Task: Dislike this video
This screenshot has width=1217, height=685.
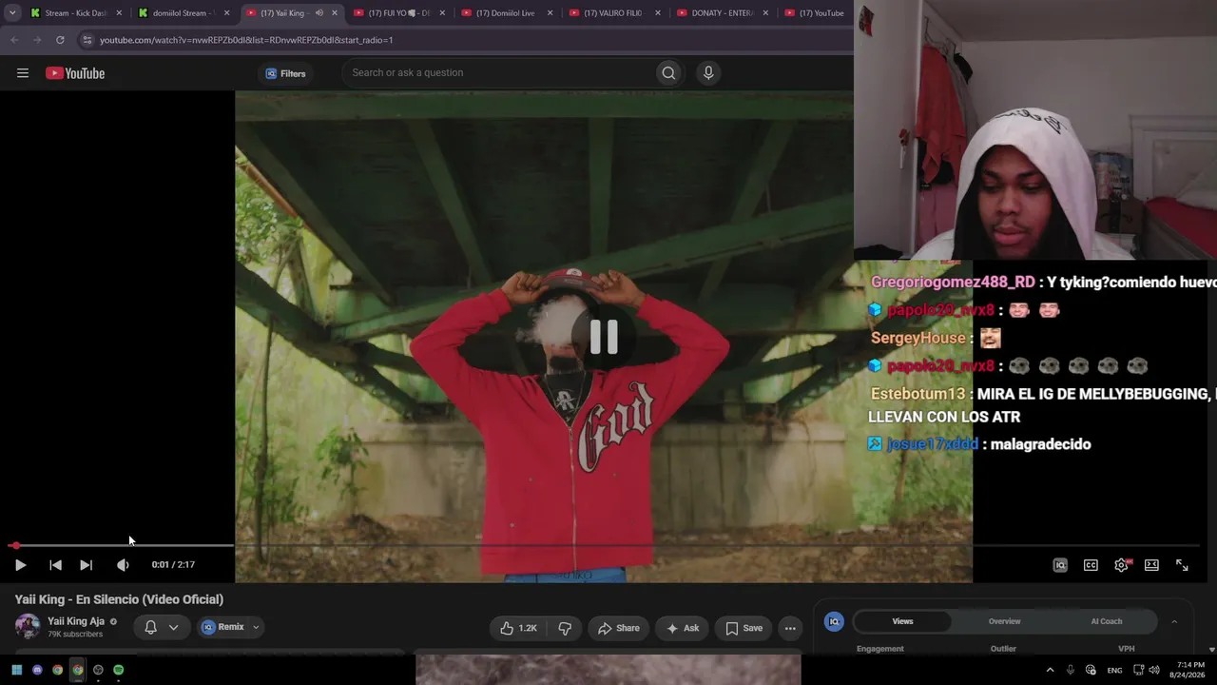Action: pyautogui.click(x=565, y=628)
